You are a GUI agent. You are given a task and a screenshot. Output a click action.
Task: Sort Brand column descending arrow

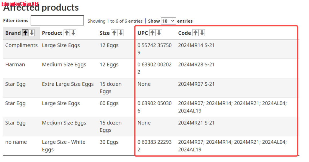(x=32, y=33)
